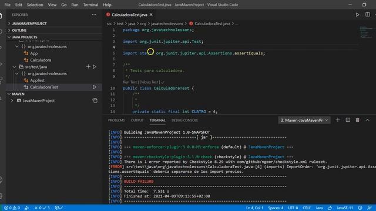This screenshot has height=211, width=376.
Task: Switch to the PROBLEMS panel tab
Action: (116, 120)
